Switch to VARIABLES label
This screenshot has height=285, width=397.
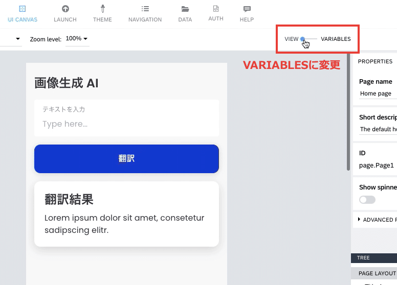pos(336,39)
